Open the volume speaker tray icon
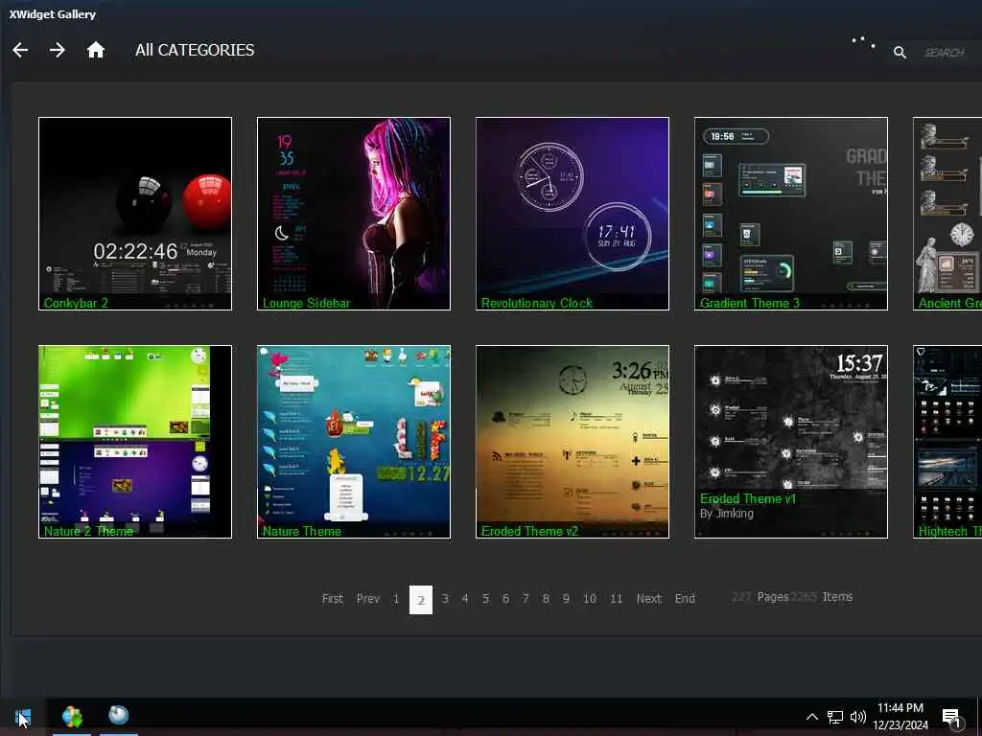This screenshot has height=736, width=982. pyautogui.click(x=858, y=717)
